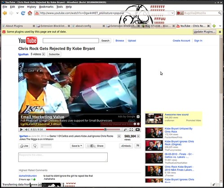Open Kobe Bryant ignores Chris Rock (Original) thumbnail
The width and height of the screenshot is (224, 188).
click(x=154, y=145)
